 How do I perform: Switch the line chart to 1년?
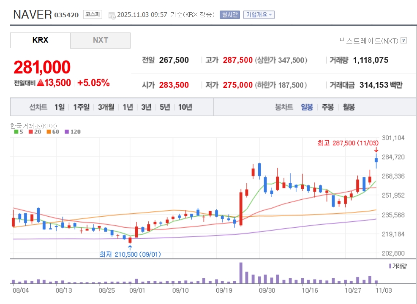(x=128, y=107)
